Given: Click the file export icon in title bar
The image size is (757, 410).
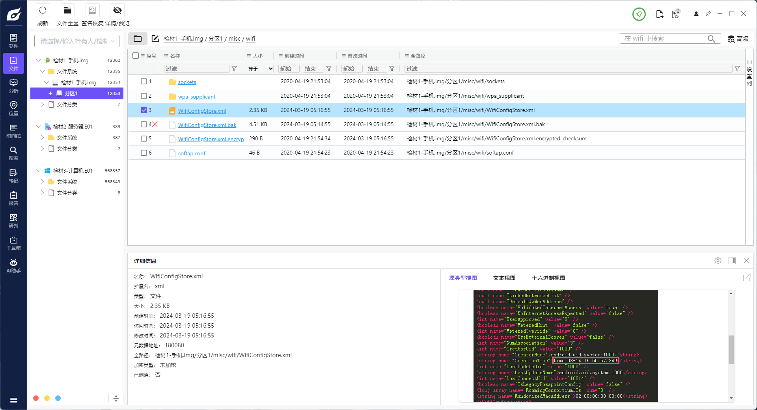Looking at the screenshot, I should point(660,14).
